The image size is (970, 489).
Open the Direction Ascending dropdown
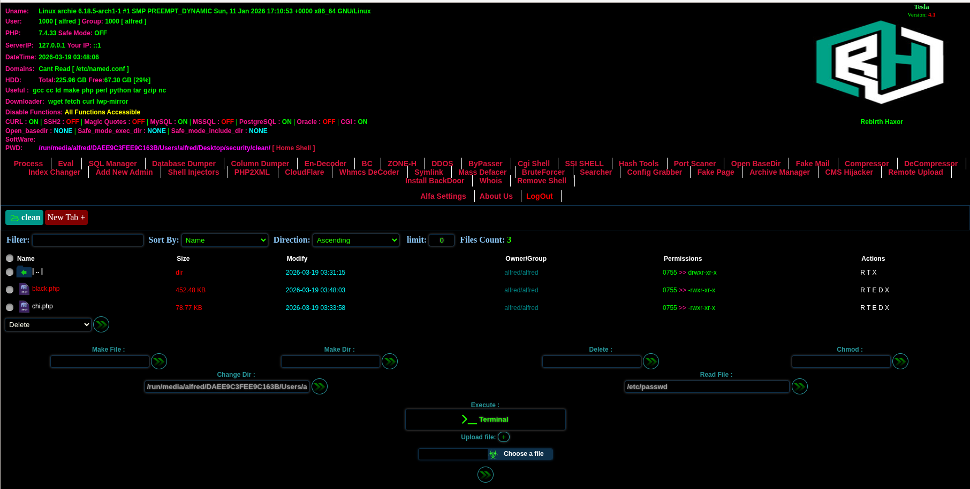pos(356,240)
